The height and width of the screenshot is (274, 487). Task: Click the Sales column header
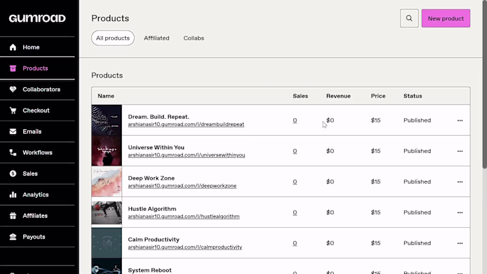[x=300, y=96]
